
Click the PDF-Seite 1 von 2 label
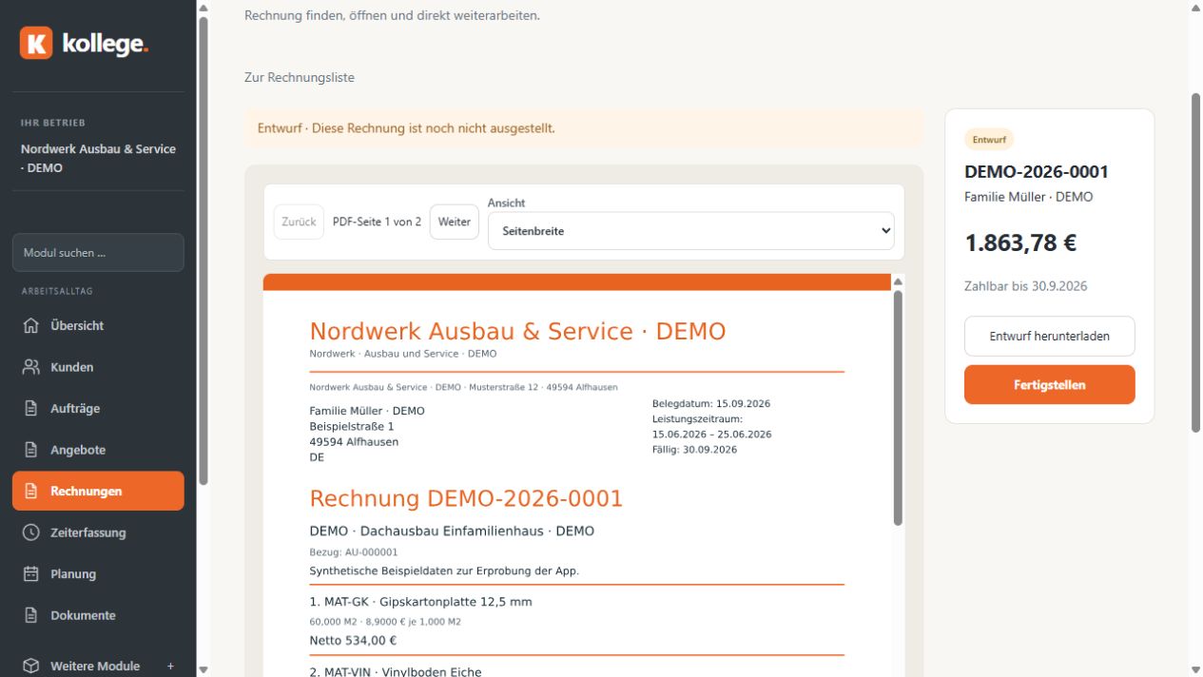[377, 222]
